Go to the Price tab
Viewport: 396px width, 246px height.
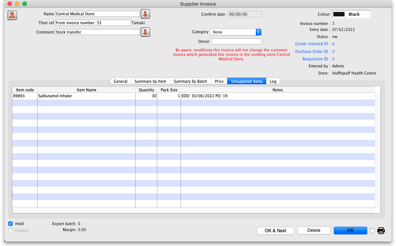pyautogui.click(x=219, y=81)
